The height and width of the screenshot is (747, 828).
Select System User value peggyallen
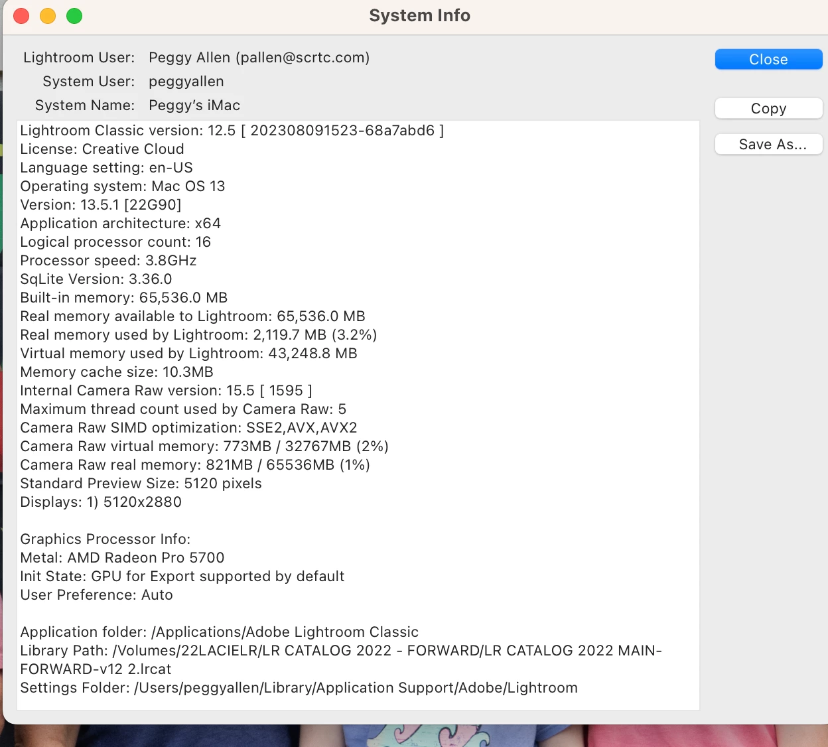pos(186,82)
